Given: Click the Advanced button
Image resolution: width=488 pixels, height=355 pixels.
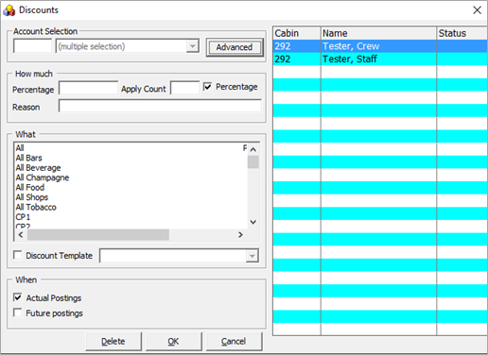Looking at the screenshot, I should point(235,47).
